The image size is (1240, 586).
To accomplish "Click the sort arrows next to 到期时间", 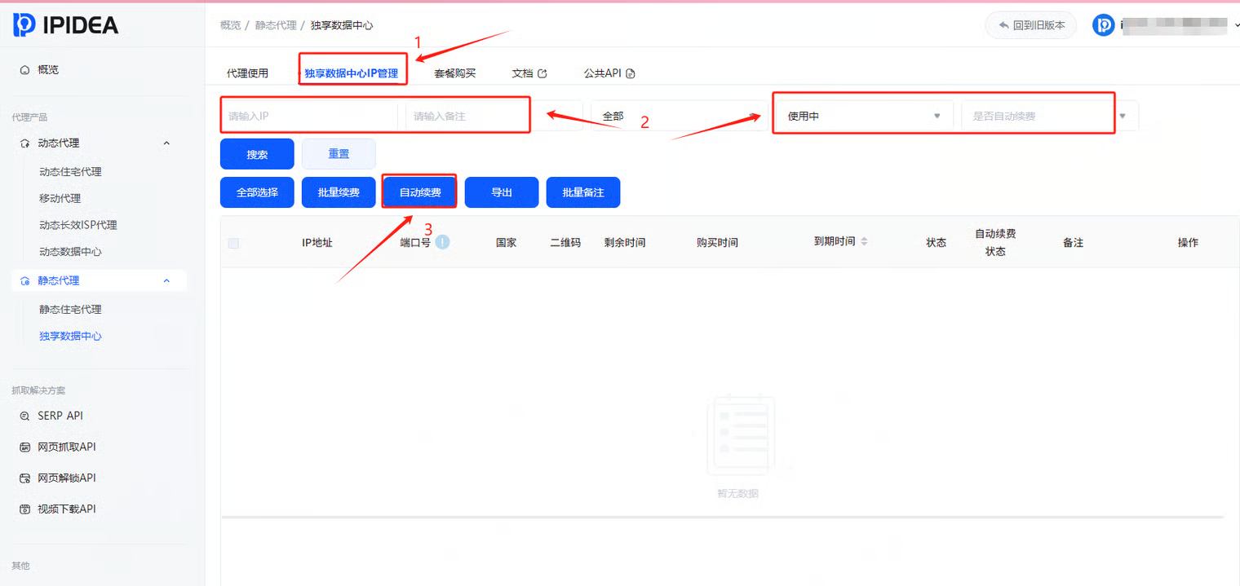I will [x=864, y=242].
